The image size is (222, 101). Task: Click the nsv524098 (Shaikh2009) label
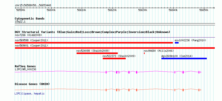pos(93,51)
